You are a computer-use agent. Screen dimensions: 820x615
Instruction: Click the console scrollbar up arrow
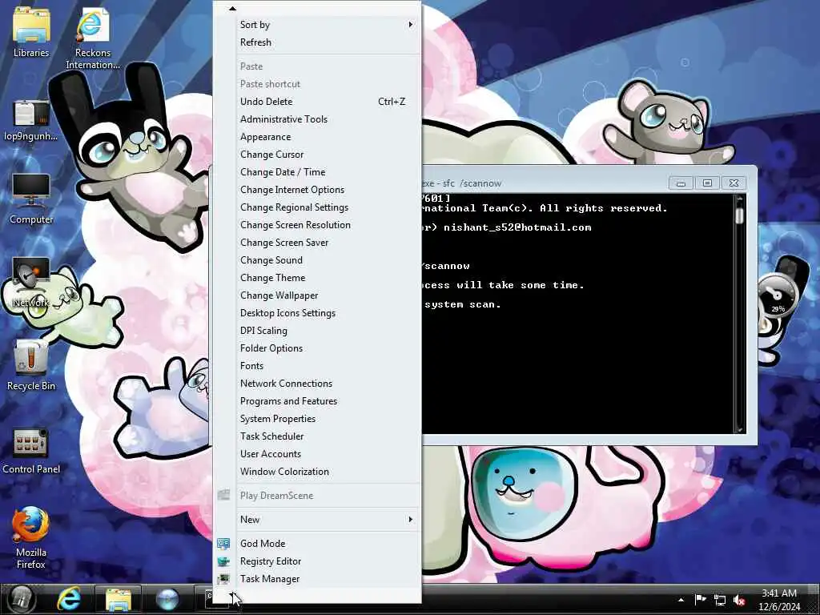pyautogui.click(x=739, y=199)
